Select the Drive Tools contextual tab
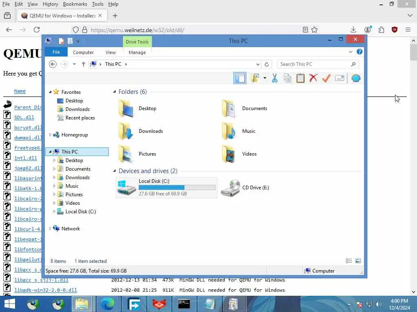417x312 pixels. [x=137, y=42]
